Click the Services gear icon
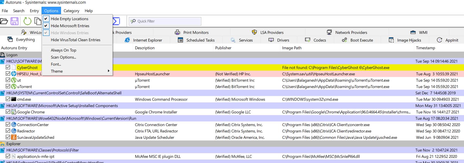 click(233, 40)
